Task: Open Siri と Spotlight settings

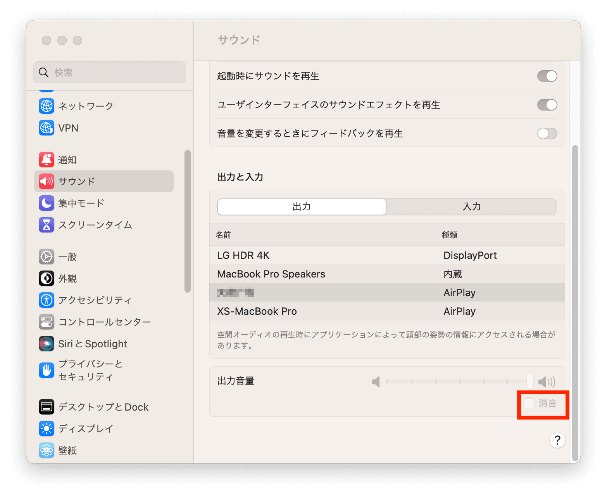Action: click(x=47, y=343)
